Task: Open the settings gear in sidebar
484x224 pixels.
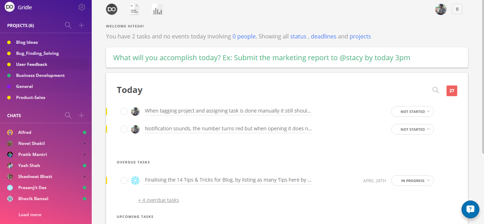Action: 82,7
